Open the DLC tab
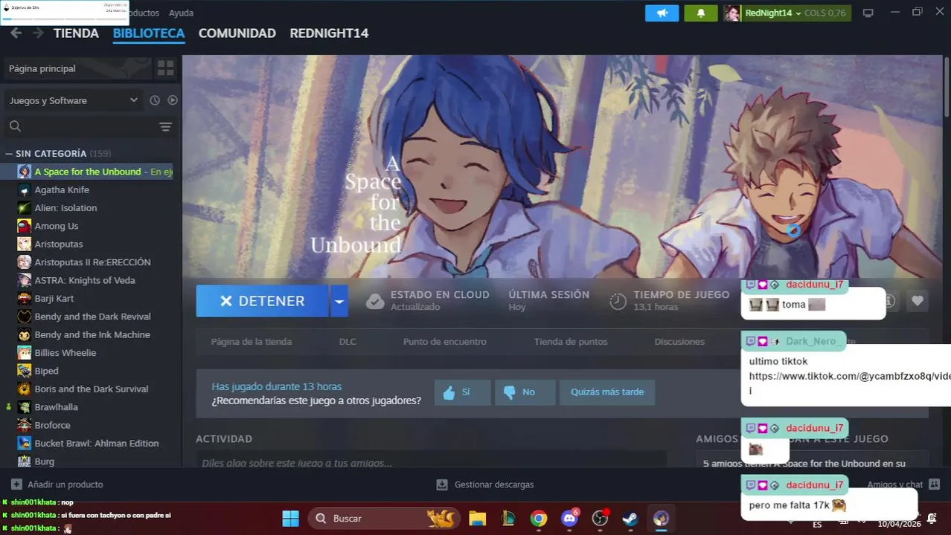The width and height of the screenshot is (951, 535). click(348, 342)
